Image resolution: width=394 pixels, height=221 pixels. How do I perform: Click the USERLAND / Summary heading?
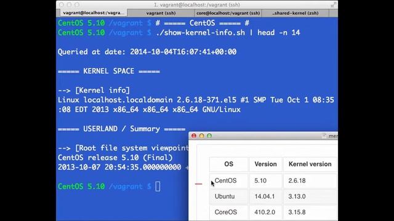tap(121, 129)
